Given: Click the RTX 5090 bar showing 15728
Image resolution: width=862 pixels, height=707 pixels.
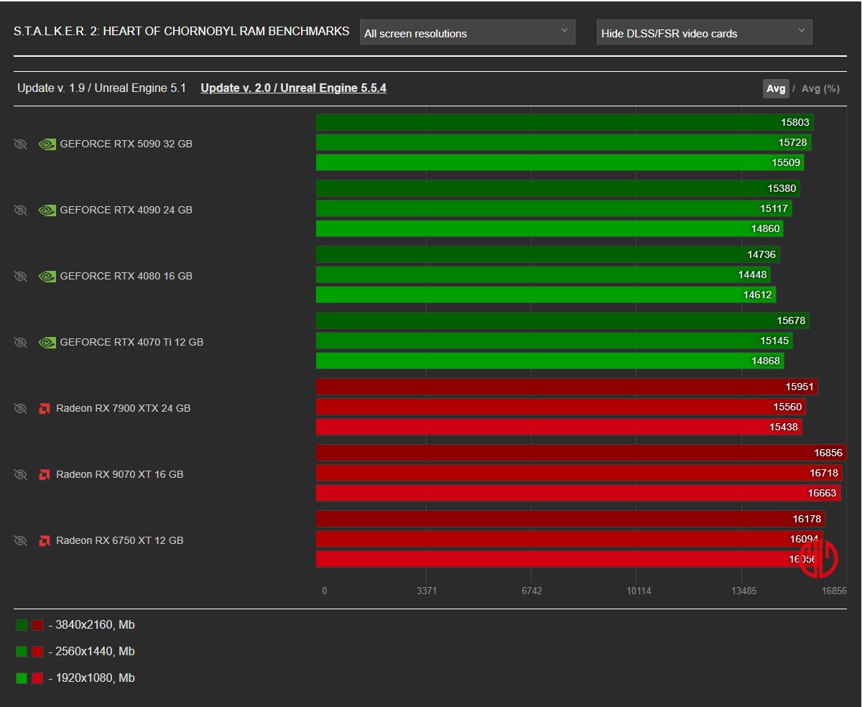Looking at the screenshot, I should (563, 142).
